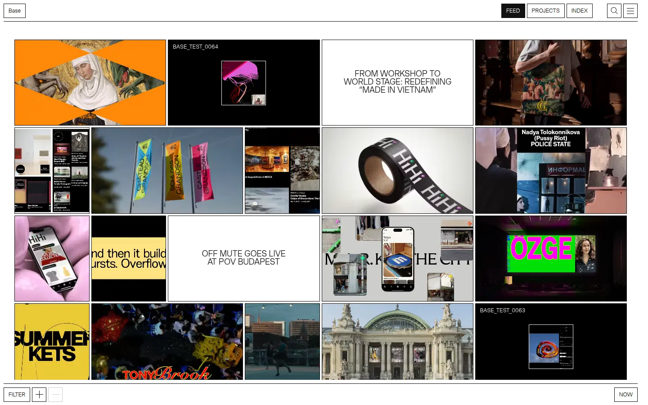The height and width of the screenshot is (405, 648).
Task: Open the yellow 'then it builds' text tile
Action: [129, 258]
